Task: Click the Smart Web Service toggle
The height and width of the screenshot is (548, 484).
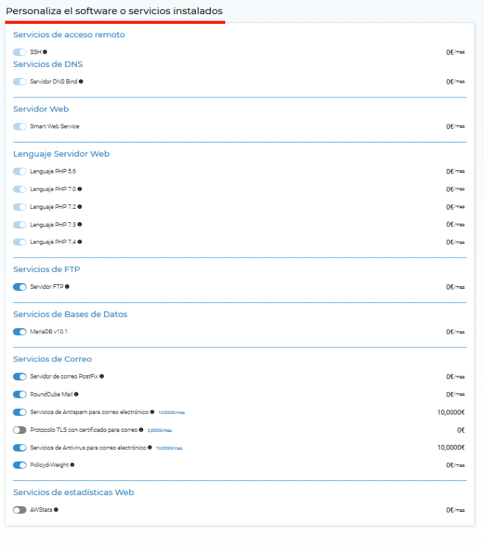Action: [x=19, y=126]
